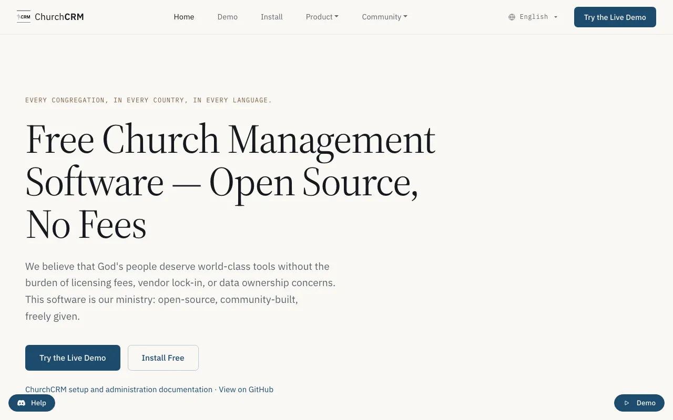
Task: Click the ChurchCRM logo icon
Action: (x=24, y=17)
